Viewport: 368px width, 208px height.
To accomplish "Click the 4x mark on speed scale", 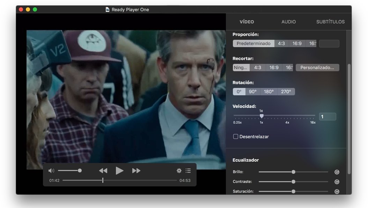I will (x=287, y=122).
